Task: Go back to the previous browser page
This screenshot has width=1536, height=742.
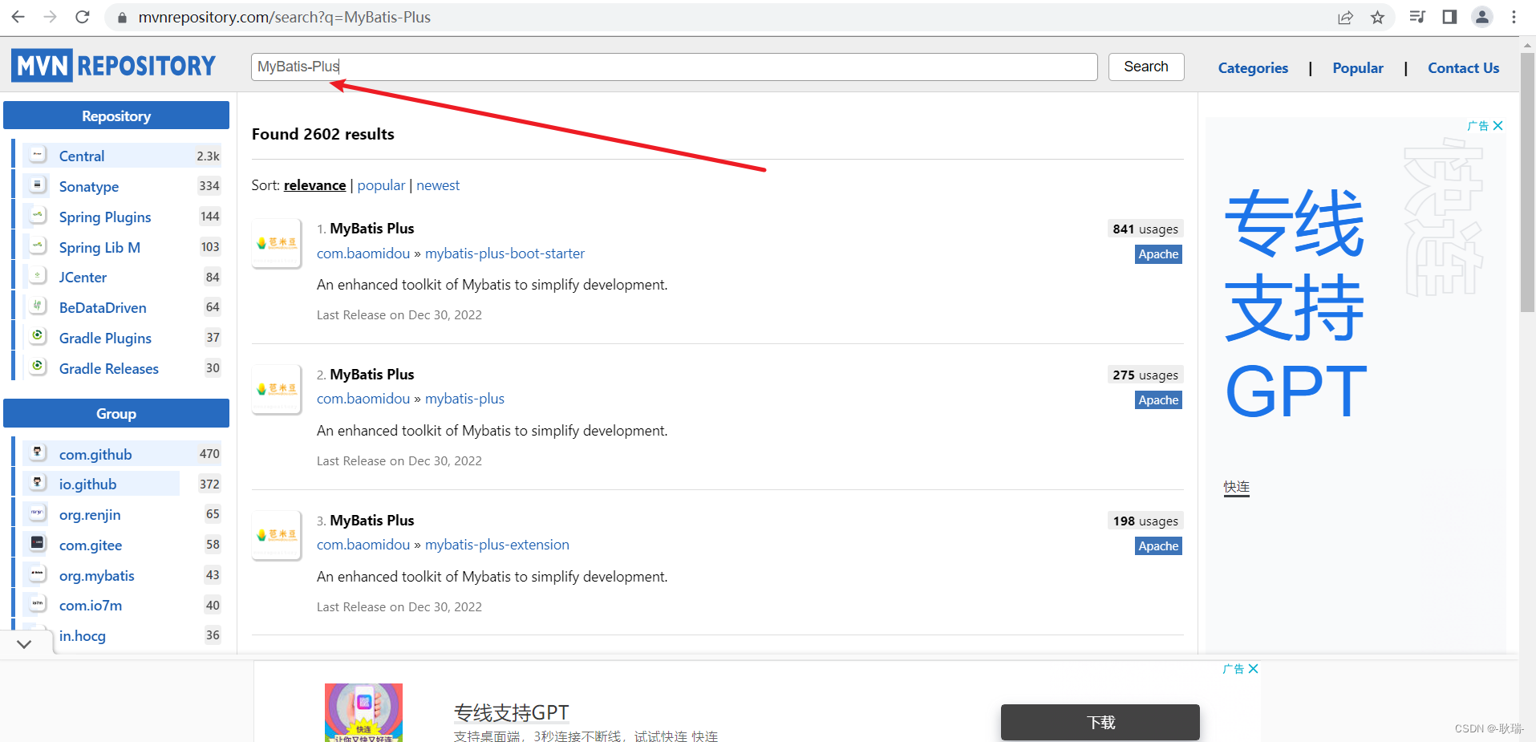Action: (18, 17)
